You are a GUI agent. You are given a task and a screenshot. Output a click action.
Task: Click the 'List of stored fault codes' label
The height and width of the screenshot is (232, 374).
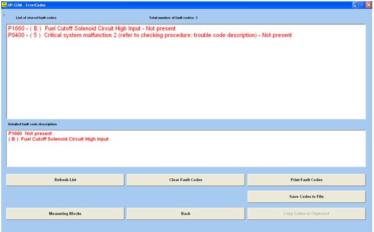coord(36,18)
